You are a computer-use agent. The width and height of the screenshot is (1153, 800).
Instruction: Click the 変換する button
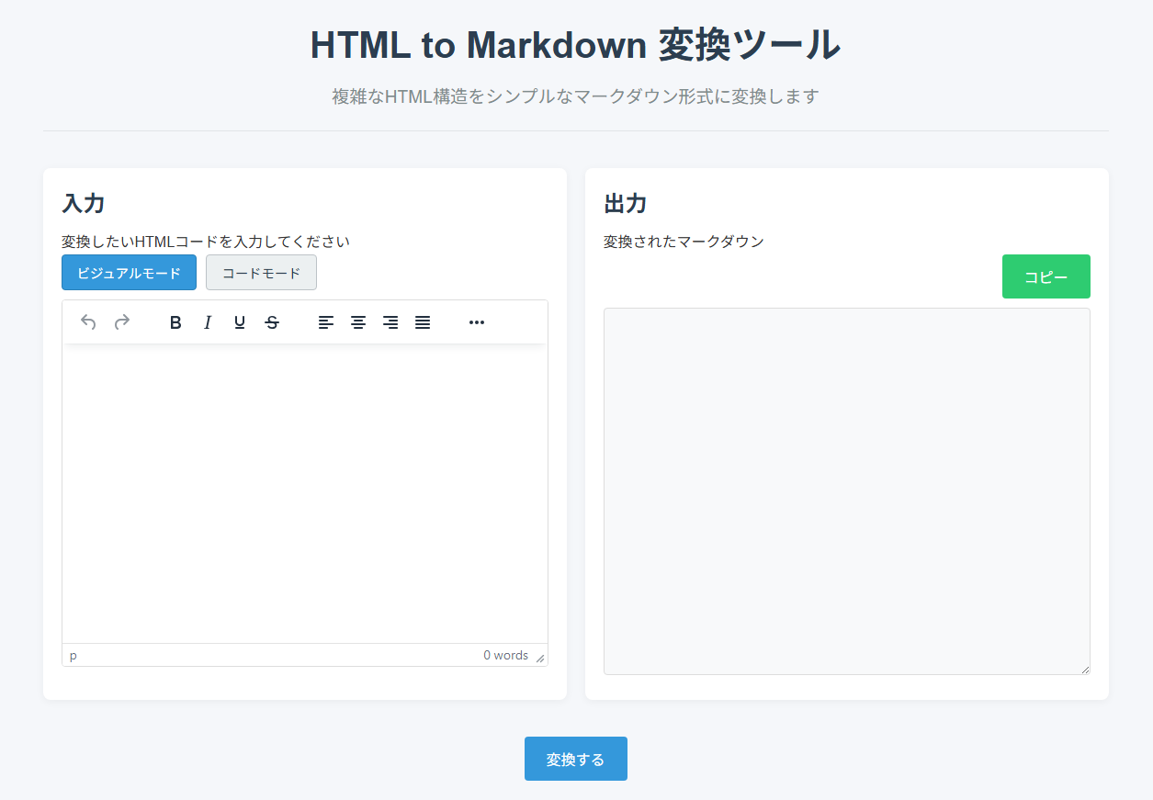click(x=575, y=759)
